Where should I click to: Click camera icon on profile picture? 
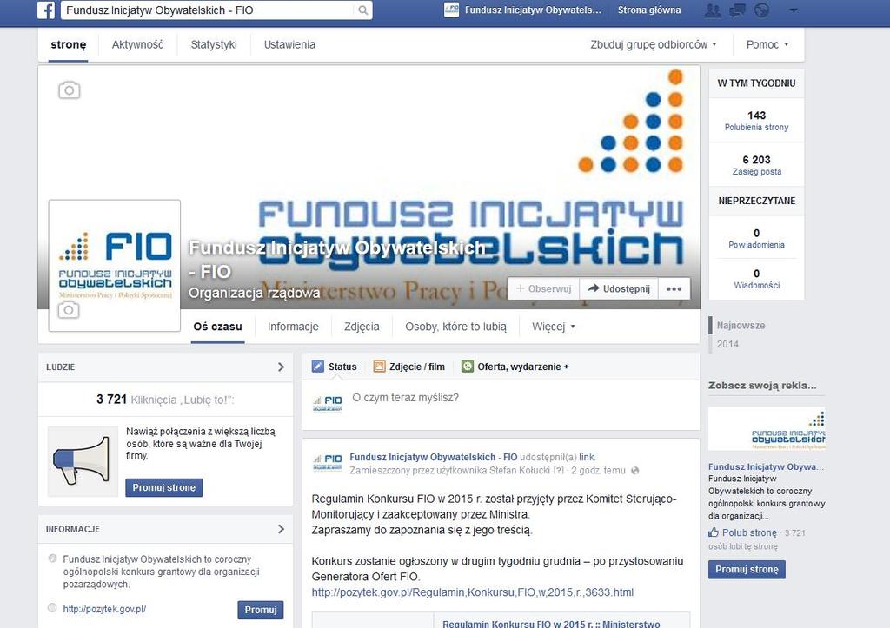coord(69,310)
